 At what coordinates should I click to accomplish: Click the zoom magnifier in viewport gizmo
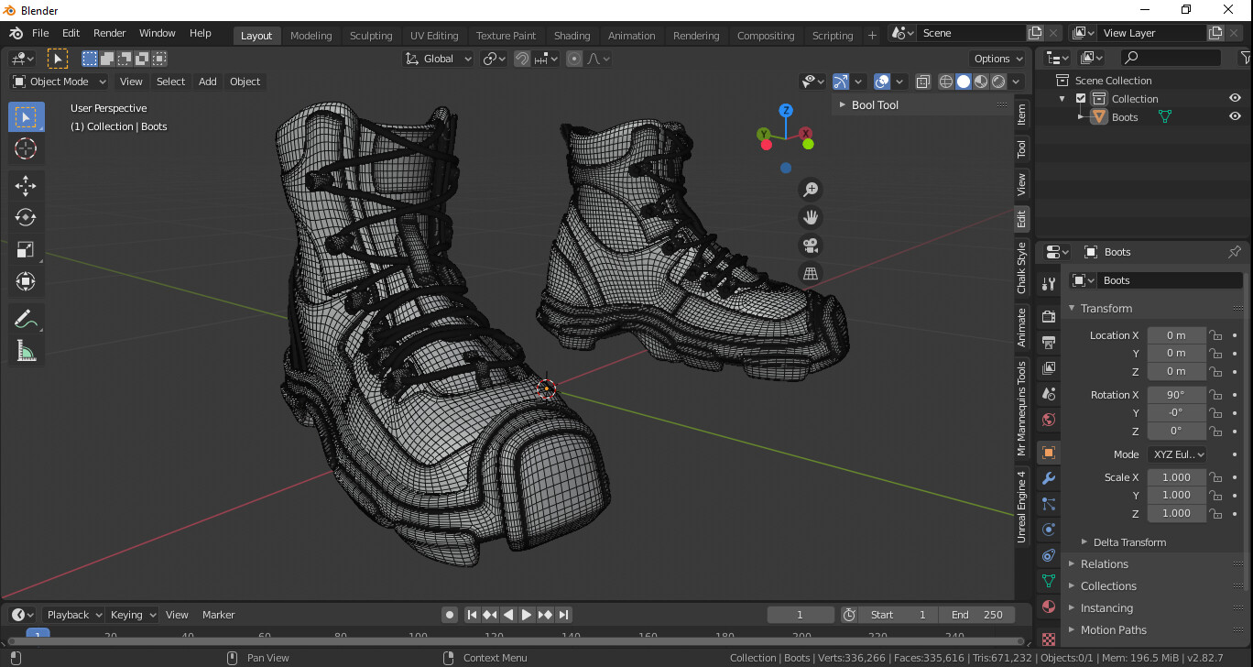pos(810,189)
